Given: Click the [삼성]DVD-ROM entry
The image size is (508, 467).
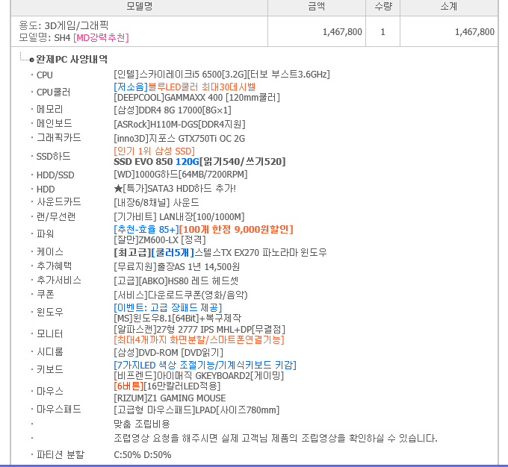Looking at the screenshot, I should (x=169, y=352).
